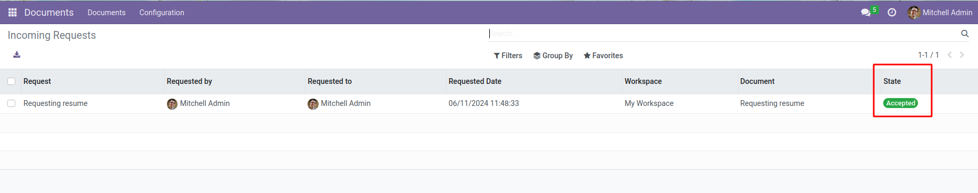The height and width of the screenshot is (193, 978).
Task: Open the Documents menu item
Action: tap(106, 13)
